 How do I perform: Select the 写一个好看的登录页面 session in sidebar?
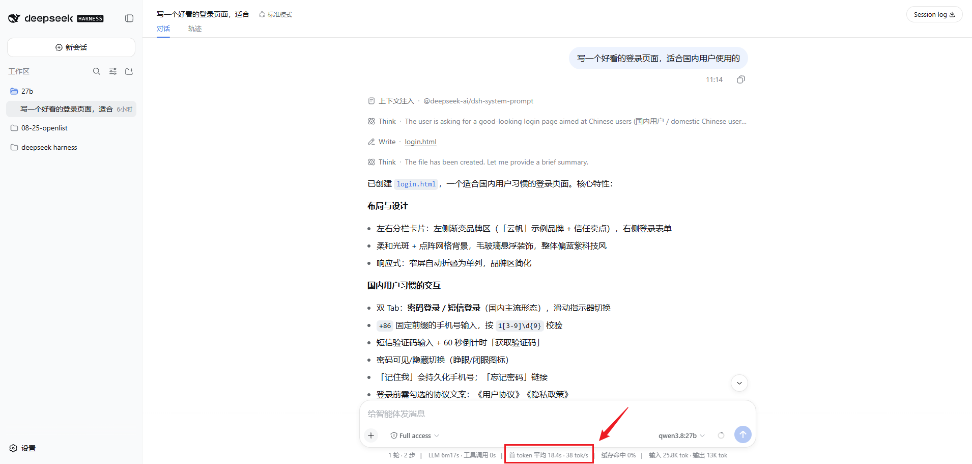[71, 109]
